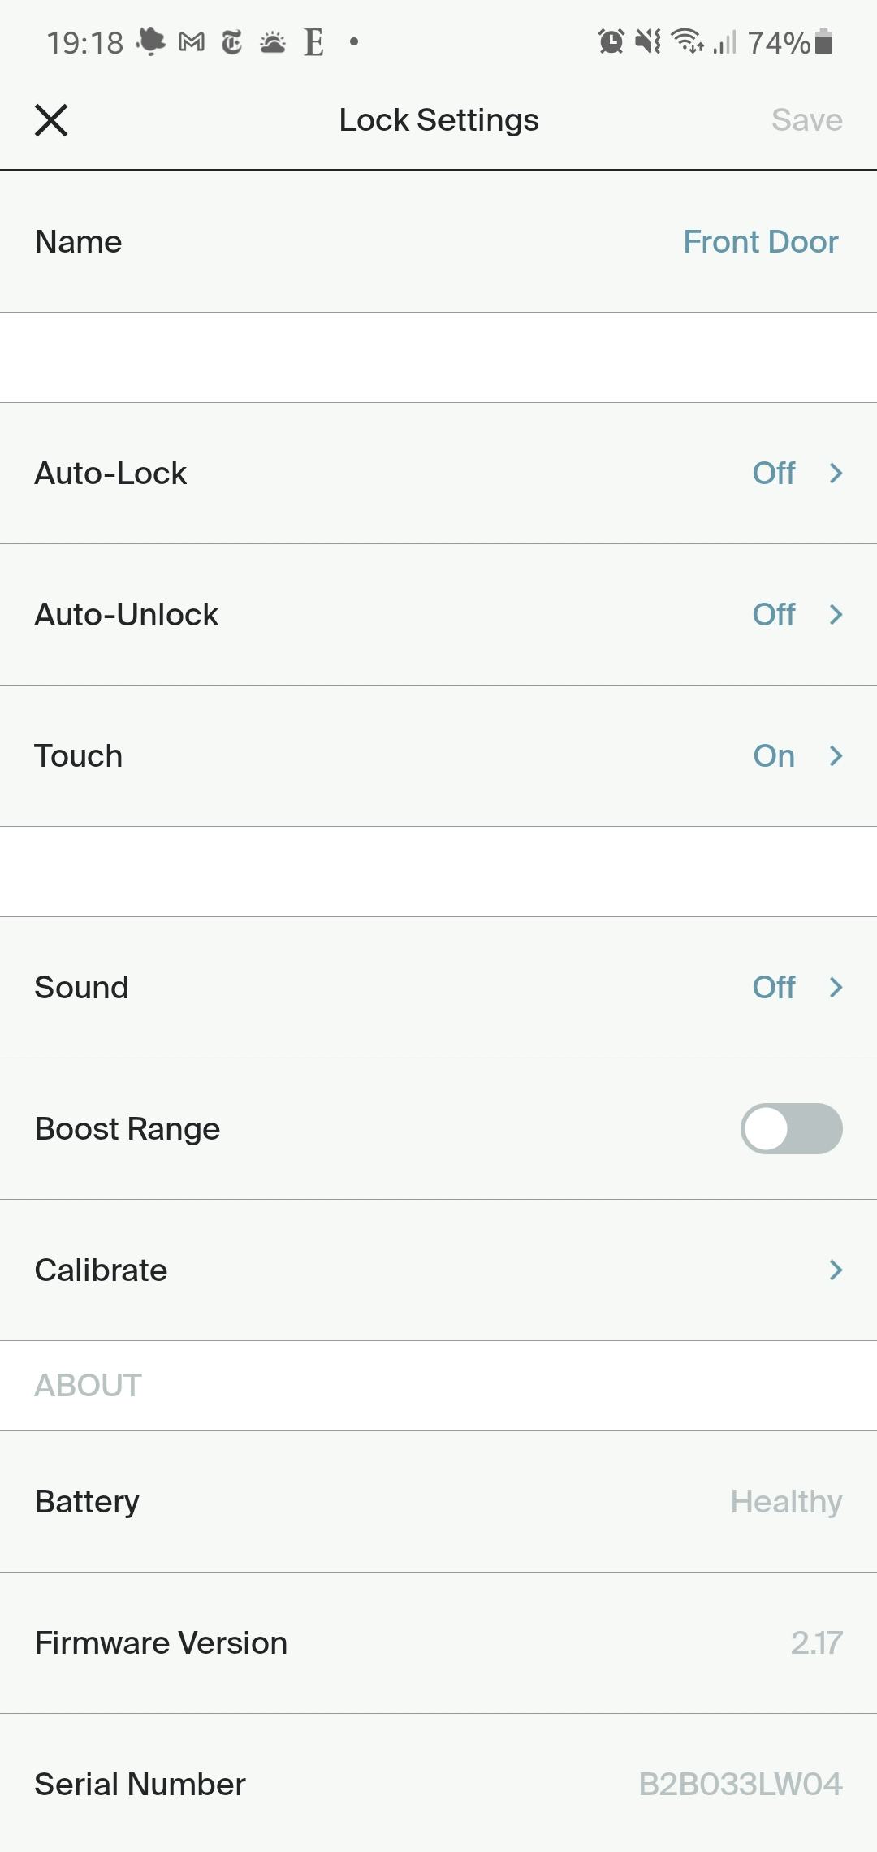Open Auto-Unlock options arrow

click(x=836, y=615)
